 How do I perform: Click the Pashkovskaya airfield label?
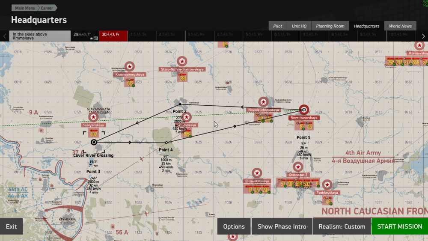point(327,193)
